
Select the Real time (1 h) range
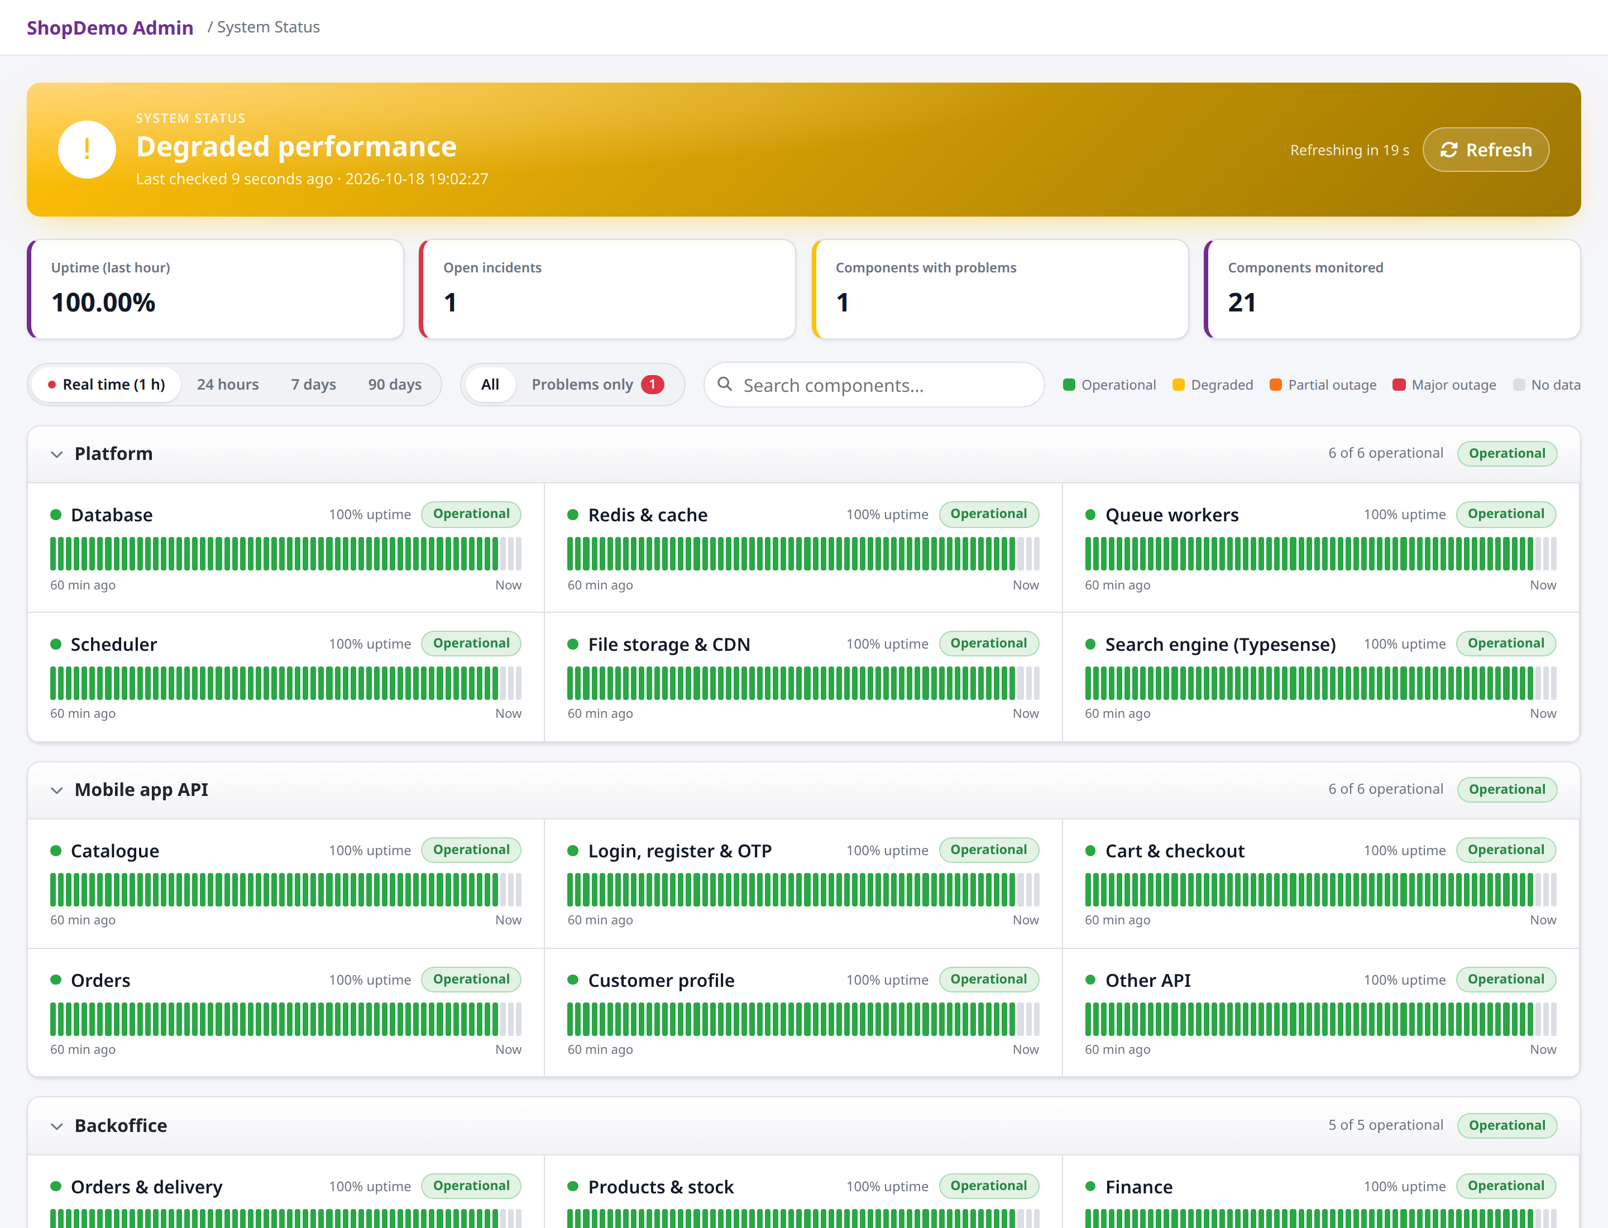point(106,385)
